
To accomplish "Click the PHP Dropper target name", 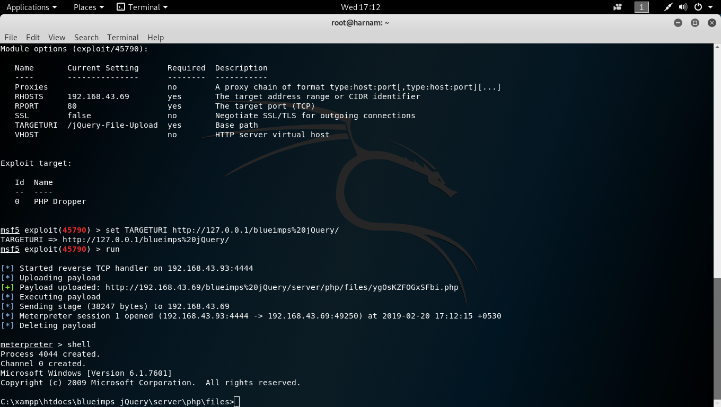I will 60,201.
